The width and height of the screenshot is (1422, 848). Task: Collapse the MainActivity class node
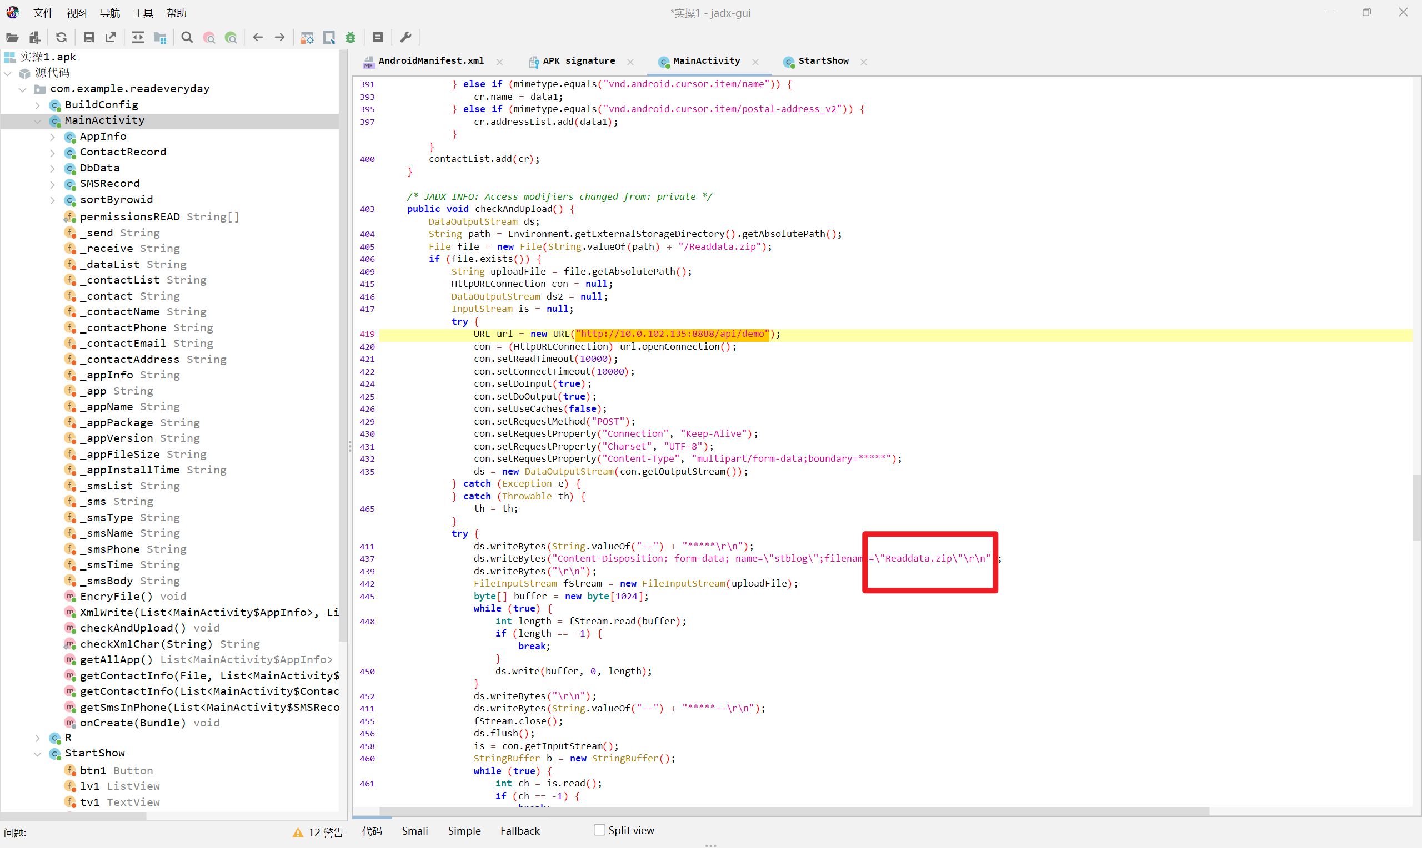[38, 120]
